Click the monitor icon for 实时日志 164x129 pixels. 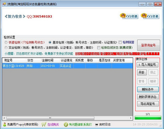(x=96, y=124)
